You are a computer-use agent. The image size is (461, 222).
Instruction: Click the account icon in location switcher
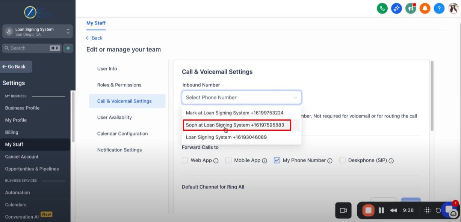tap(9, 32)
